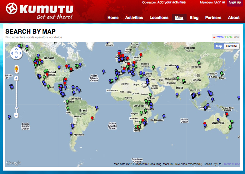245x174 pixels.
Task: Select the green marker in Mongolia
Action: (199, 63)
